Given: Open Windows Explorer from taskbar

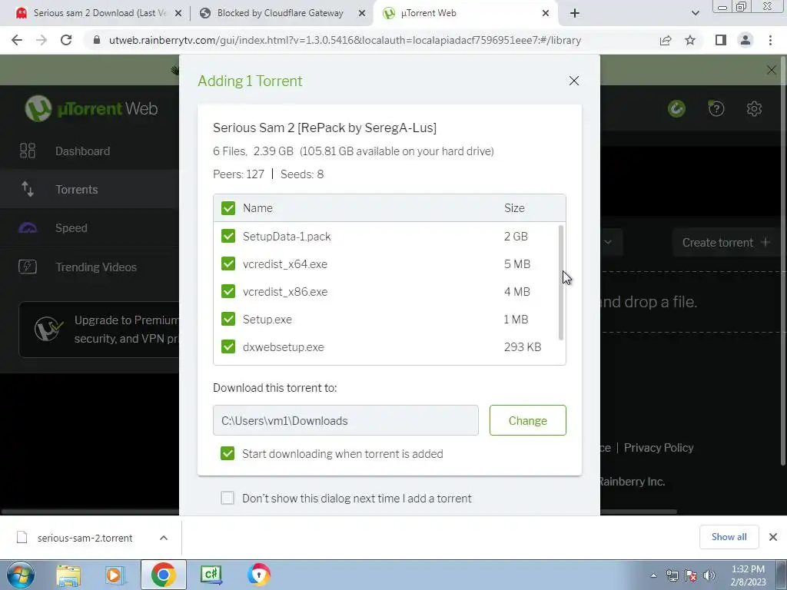Looking at the screenshot, I should coord(68,575).
